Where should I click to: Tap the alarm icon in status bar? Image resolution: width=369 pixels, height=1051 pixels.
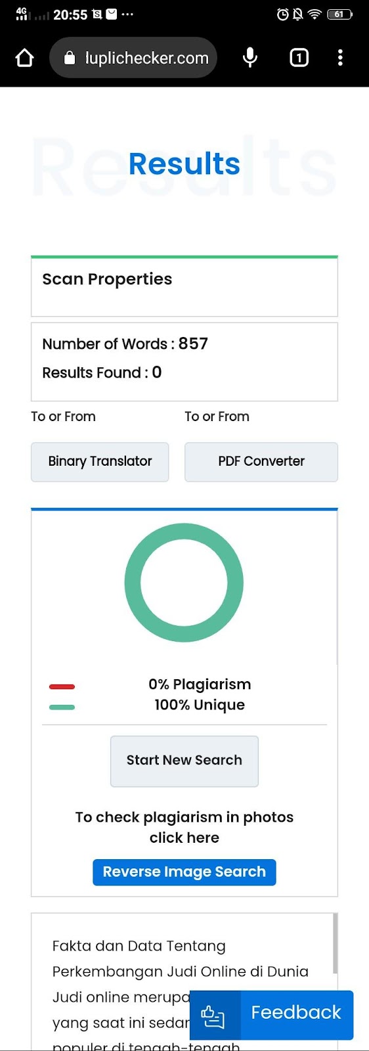pos(283,14)
